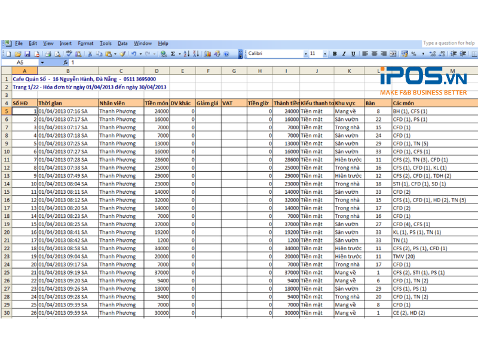Toggle bold formatting
The width and height of the screenshot is (478, 359).
335,54
